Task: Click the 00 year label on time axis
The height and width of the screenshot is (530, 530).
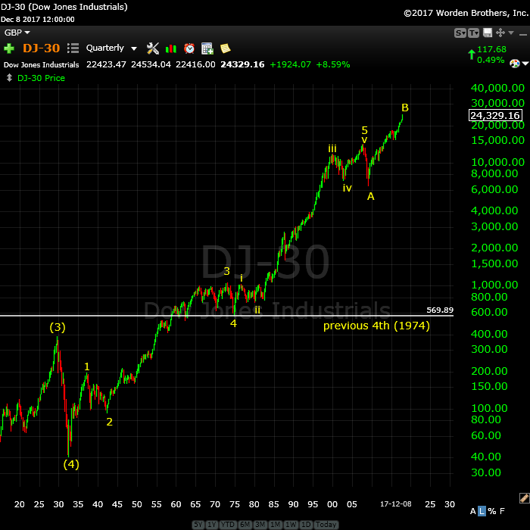Action: coord(332,504)
